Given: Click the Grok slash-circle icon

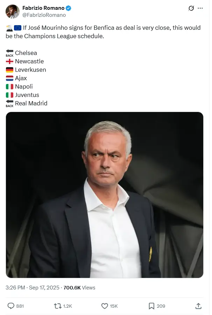Looking at the screenshot, I should 191,8.
